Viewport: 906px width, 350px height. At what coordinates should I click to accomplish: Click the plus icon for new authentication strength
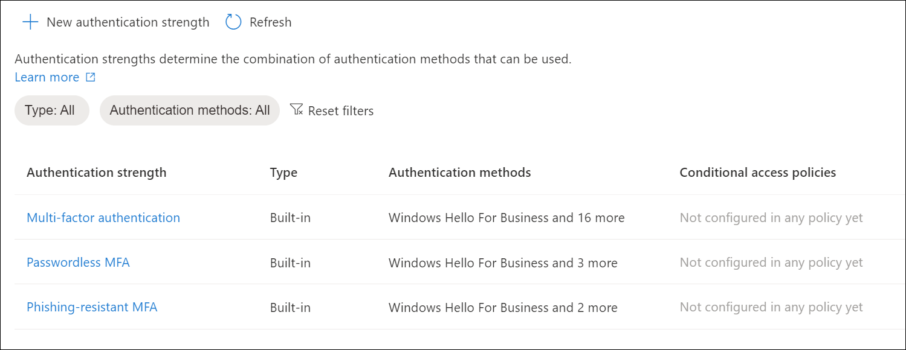point(30,22)
